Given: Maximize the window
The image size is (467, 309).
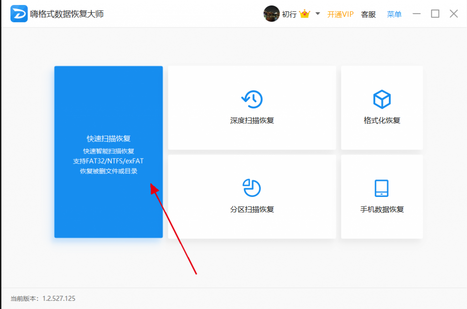Looking at the screenshot, I should [x=435, y=14].
